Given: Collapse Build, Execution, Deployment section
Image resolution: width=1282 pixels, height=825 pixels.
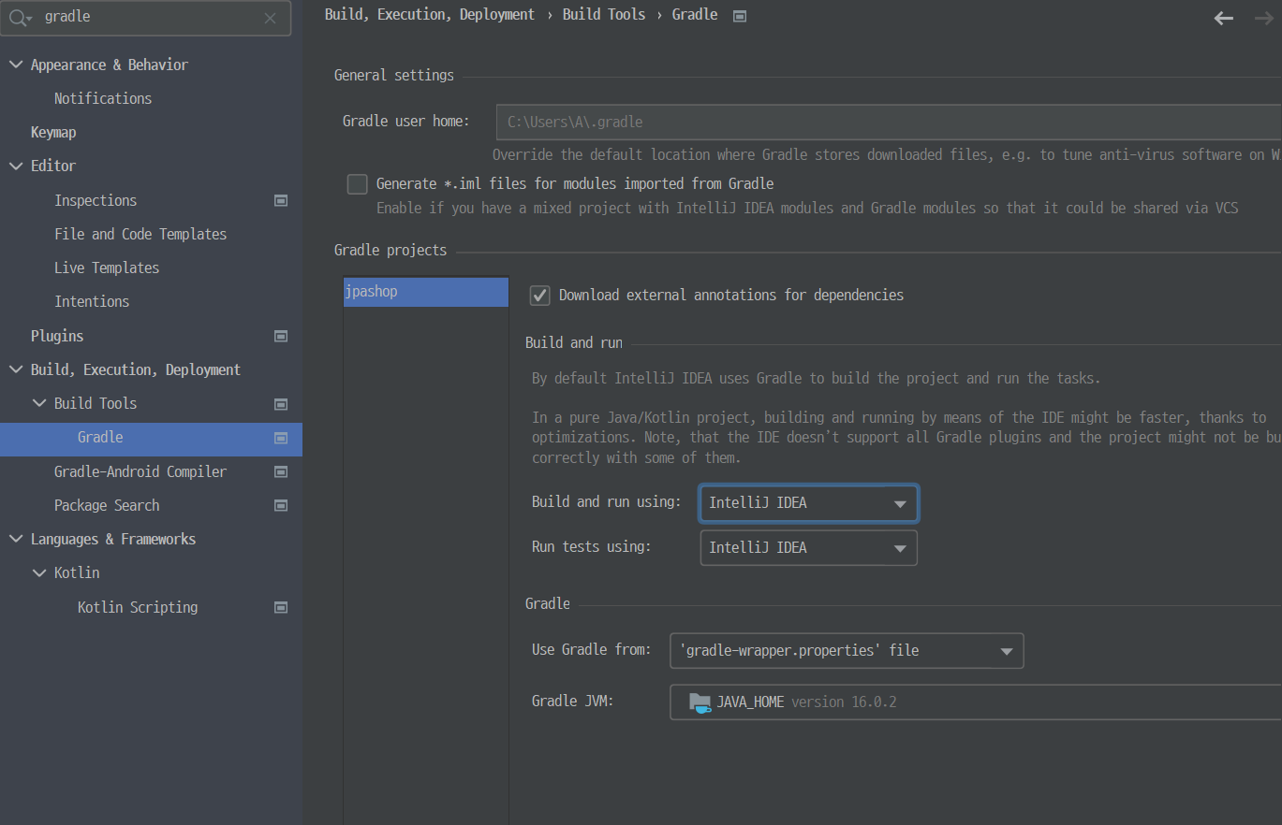Looking at the screenshot, I should [15, 369].
